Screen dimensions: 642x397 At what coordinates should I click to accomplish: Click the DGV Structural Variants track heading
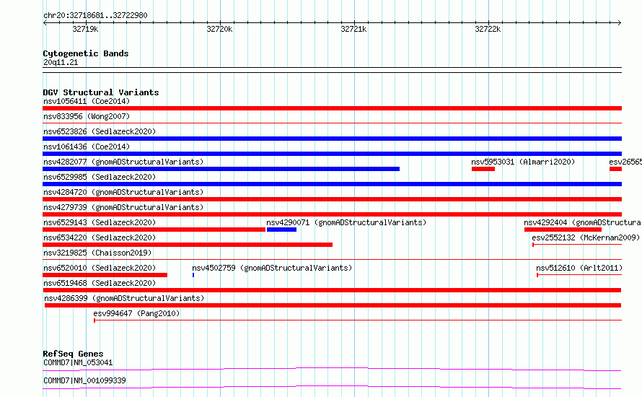tap(101, 92)
